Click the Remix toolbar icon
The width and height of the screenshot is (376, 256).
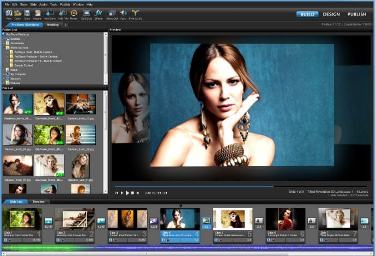click(74, 13)
